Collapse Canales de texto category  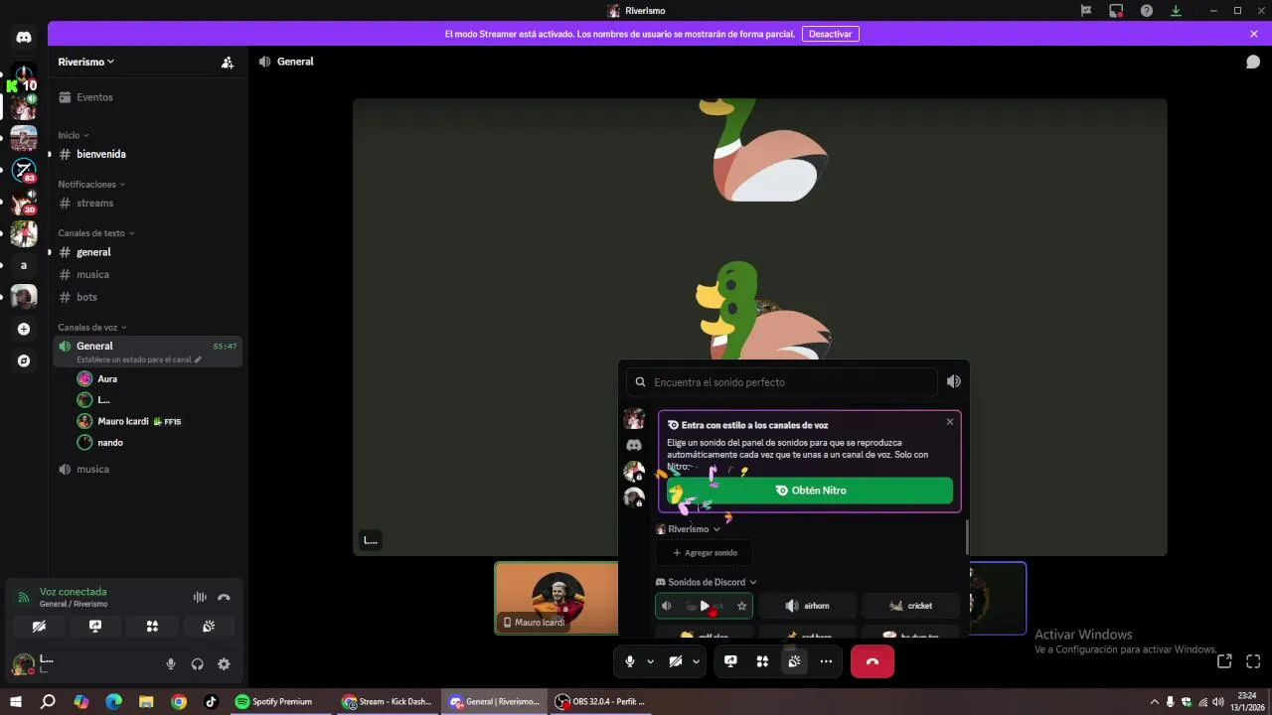95,233
